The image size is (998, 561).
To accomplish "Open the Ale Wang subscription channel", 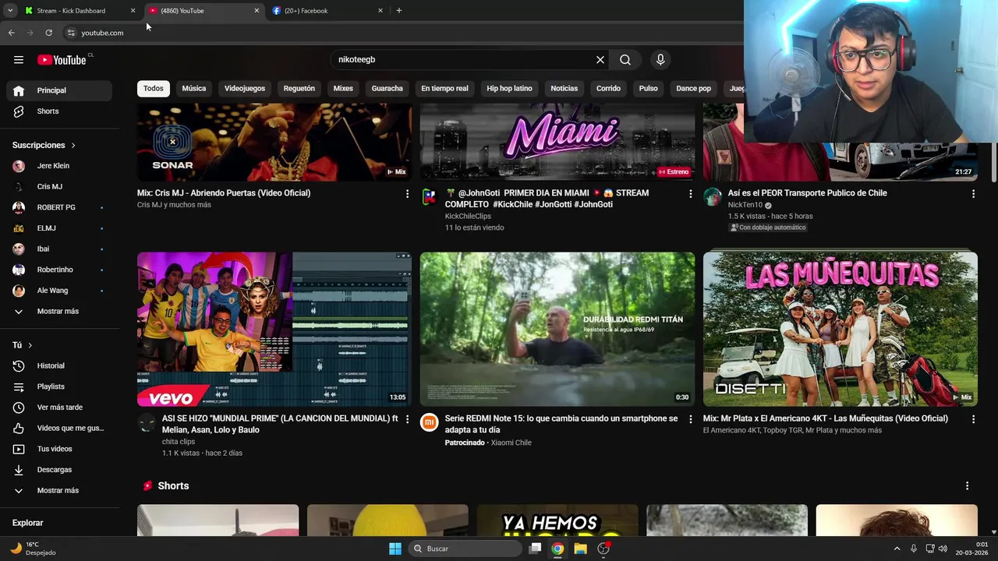I will tap(59, 291).
